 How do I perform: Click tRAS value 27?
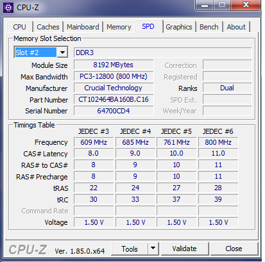[176, 188]
